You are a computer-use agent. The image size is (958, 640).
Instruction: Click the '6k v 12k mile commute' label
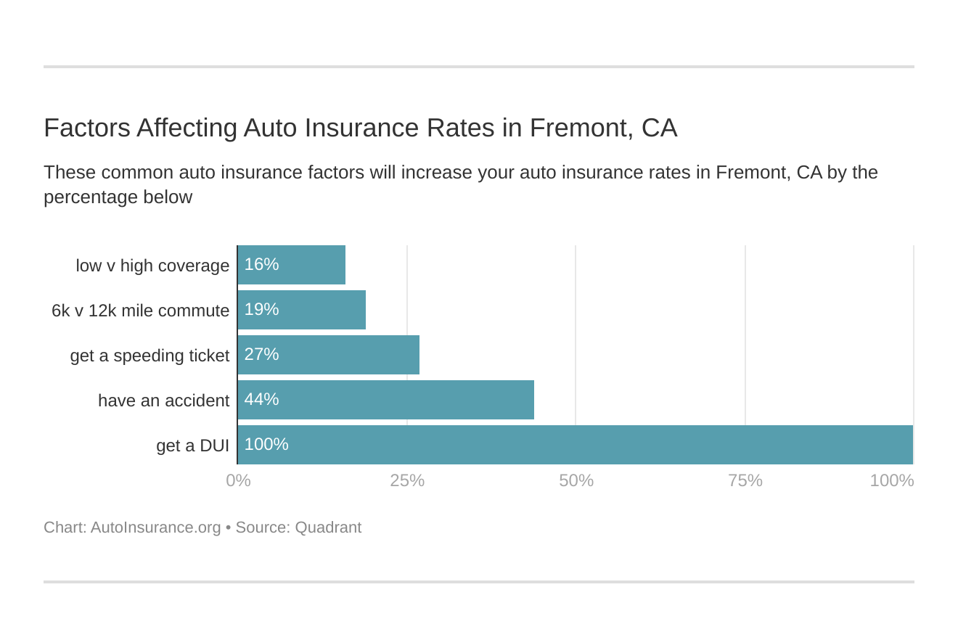(x=140, y=311)
